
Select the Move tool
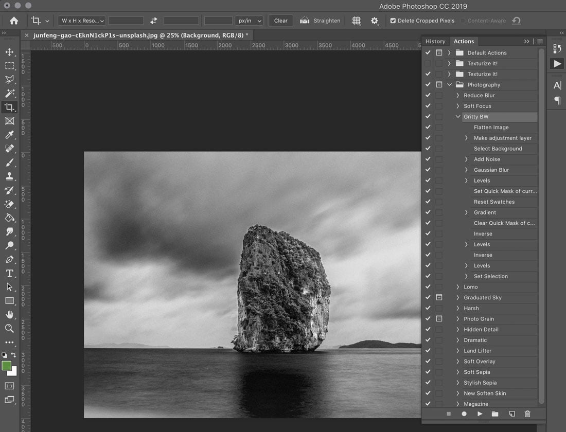point(9,52)
